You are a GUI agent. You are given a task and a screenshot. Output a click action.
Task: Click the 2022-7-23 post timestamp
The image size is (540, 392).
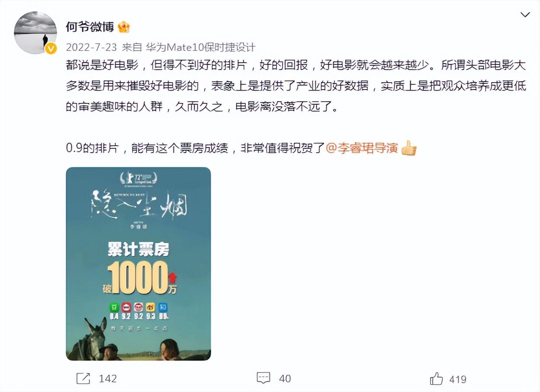click(91, 47)
